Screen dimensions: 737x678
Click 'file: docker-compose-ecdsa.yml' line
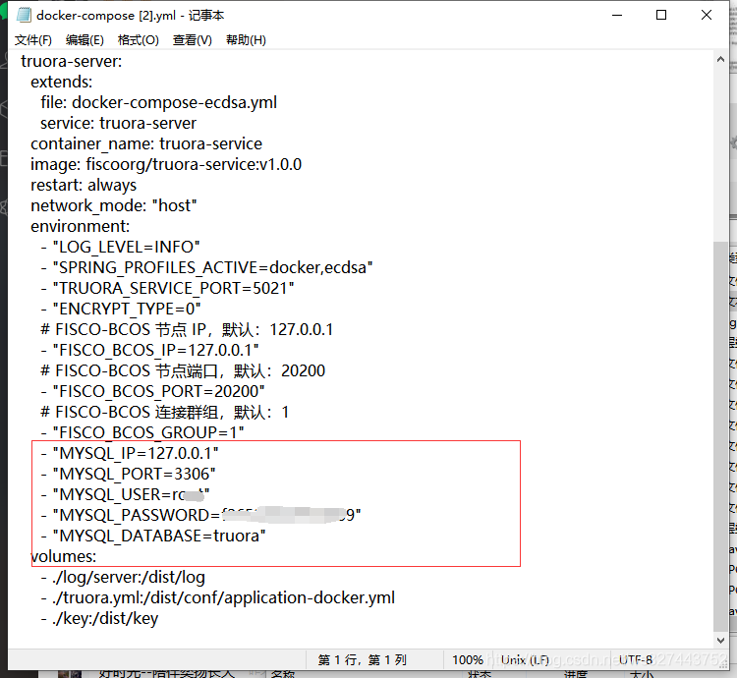tap(159, 102)
